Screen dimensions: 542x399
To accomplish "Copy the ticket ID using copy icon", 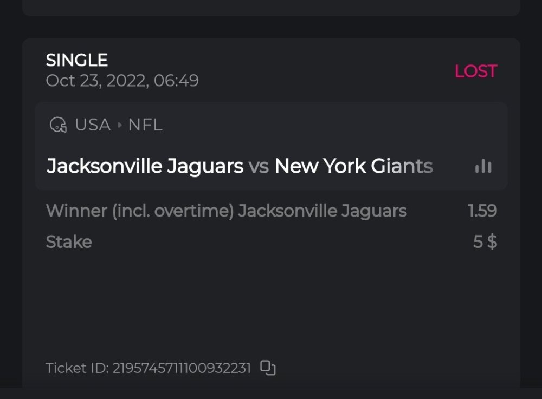I will [x=268, y=368].
